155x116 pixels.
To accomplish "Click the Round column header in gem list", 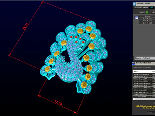I will (x=148, y=16).
